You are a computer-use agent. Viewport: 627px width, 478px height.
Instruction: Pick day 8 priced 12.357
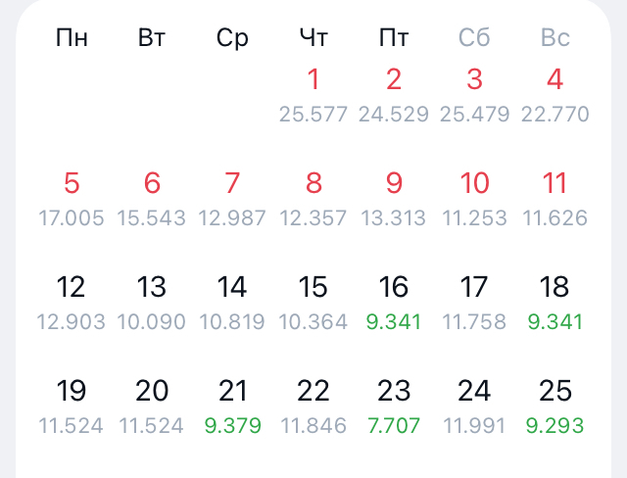pyautogui.click(x=313, y=197)
